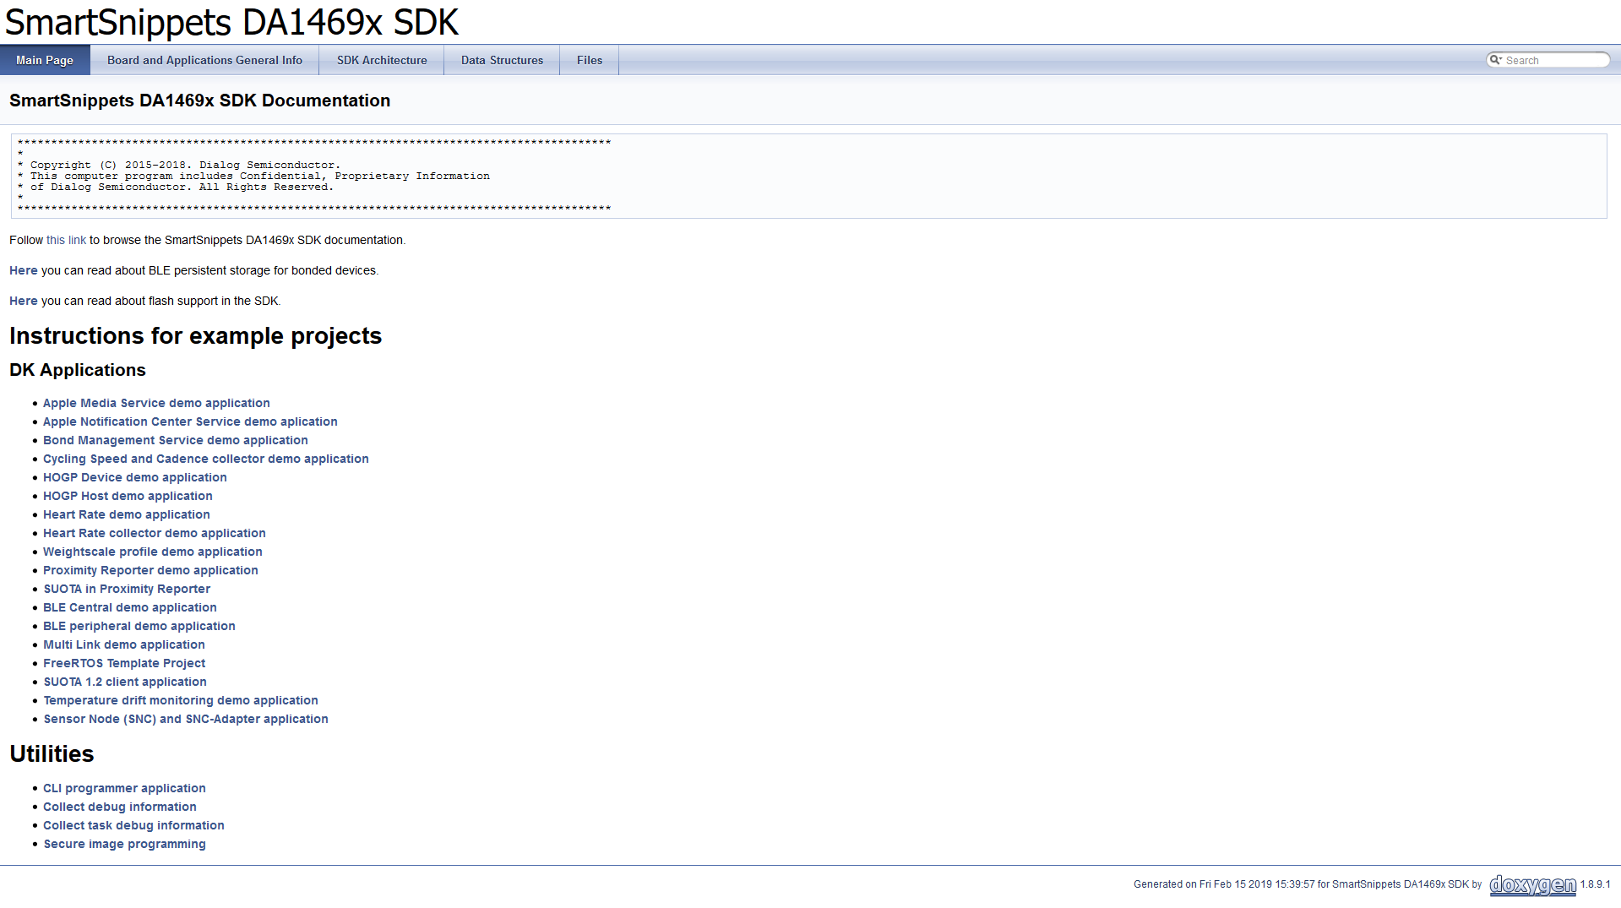The width and height of the screenshot is (1621, 908).
Task: Click 'Instructions for example projects' heading
Action: [195, 336]
